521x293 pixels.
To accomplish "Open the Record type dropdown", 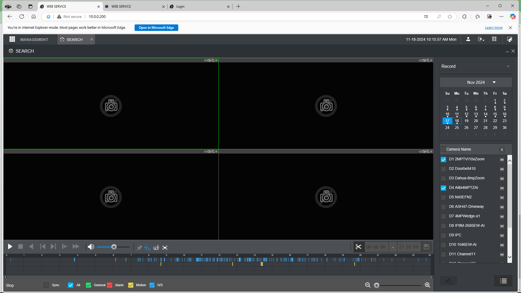I will [476, 66].
